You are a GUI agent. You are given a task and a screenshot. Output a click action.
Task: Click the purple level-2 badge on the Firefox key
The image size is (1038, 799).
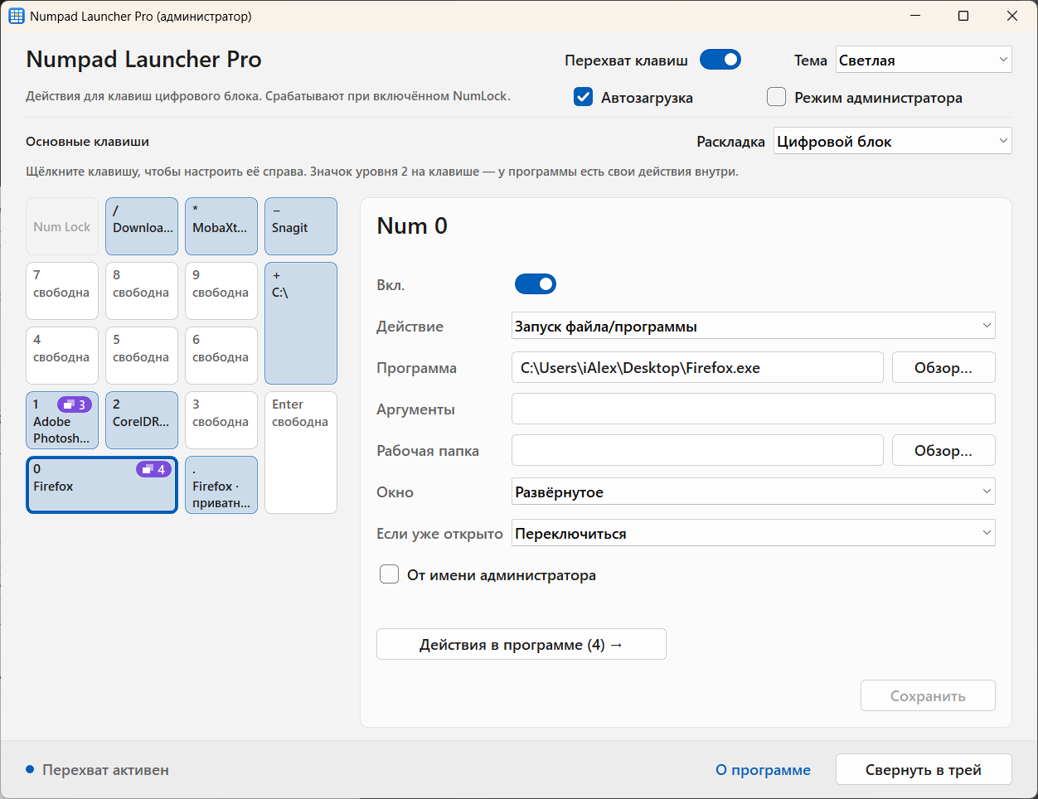153,469
